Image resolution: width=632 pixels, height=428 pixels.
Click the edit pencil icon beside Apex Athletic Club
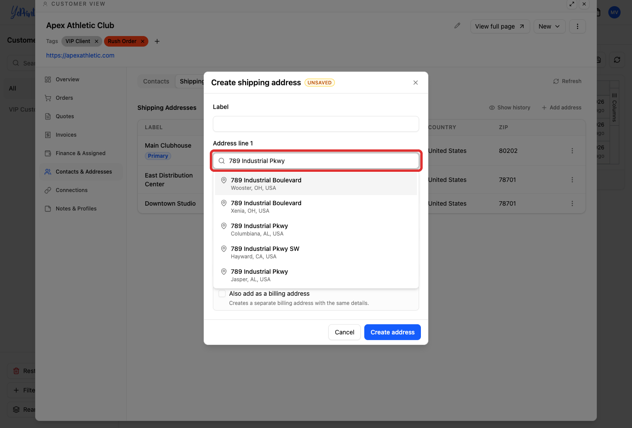pos(457,26)
